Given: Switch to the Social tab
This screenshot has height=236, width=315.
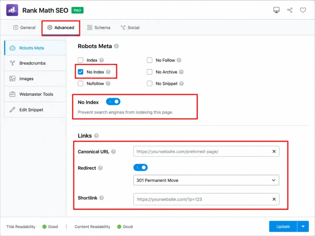Looking at the screenshot, I should 130,28.
